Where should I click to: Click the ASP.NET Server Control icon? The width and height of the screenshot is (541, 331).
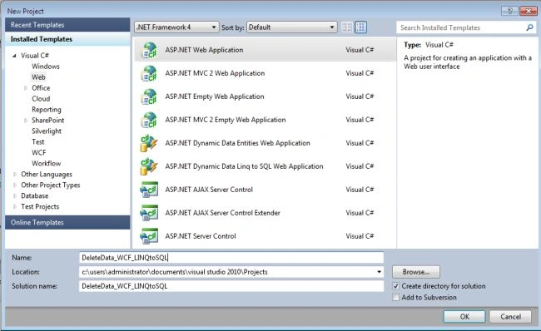149,236
